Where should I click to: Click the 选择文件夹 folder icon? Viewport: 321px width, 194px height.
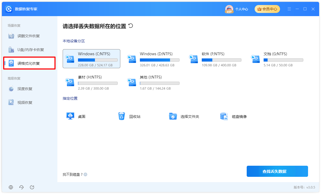(173, 116)
